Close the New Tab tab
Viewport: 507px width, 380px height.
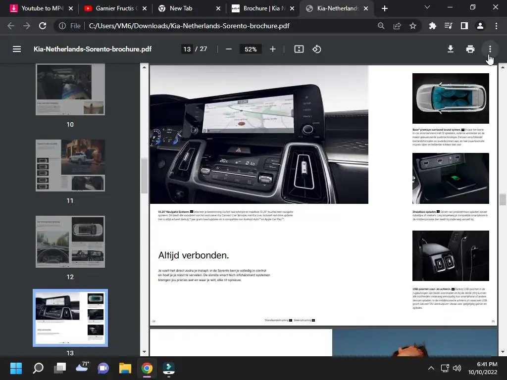218,8
